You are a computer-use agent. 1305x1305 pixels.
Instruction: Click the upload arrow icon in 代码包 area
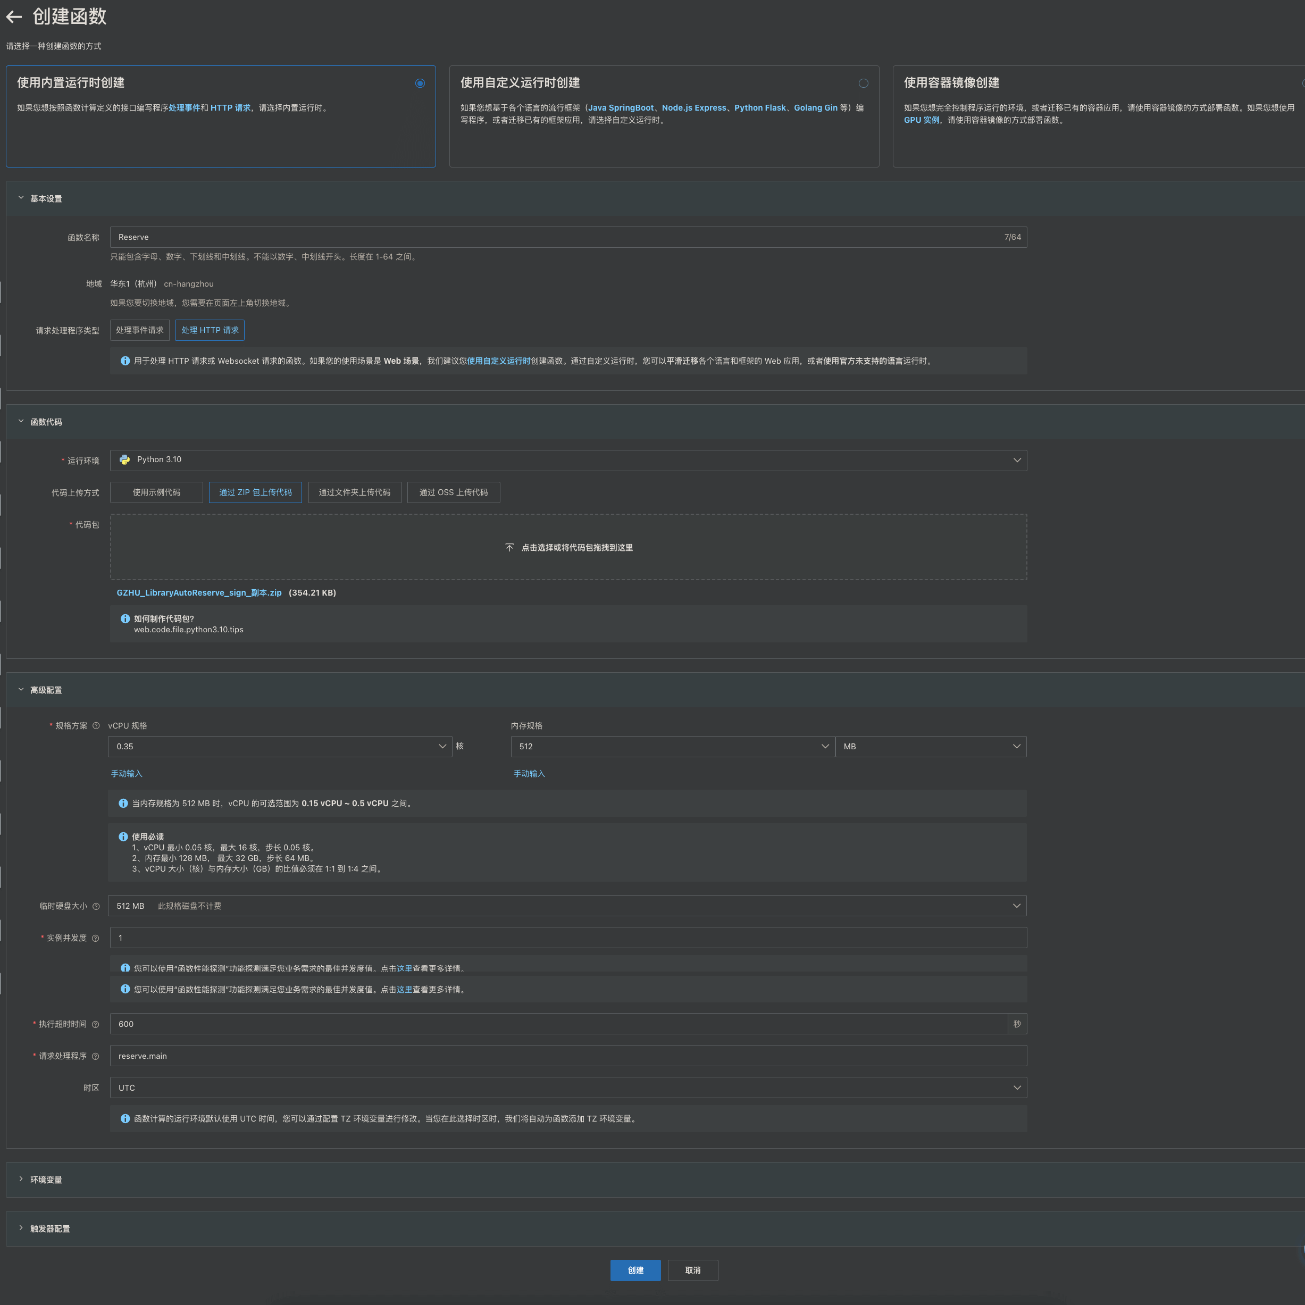509,547
